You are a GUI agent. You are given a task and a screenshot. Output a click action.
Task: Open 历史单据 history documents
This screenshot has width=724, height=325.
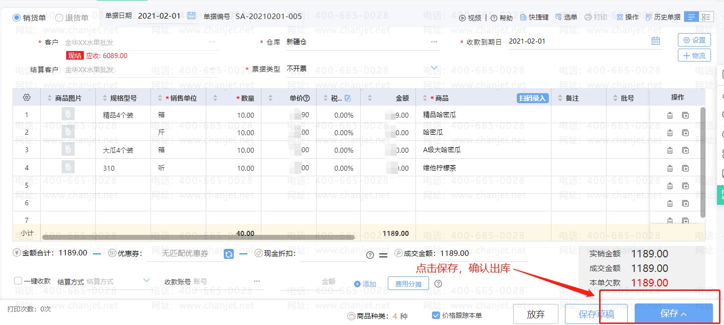(x=663, y=17)
